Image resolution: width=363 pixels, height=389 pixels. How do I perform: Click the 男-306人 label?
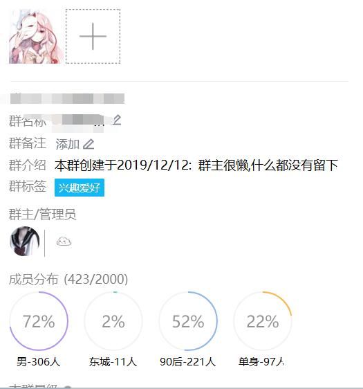point(39,362)
